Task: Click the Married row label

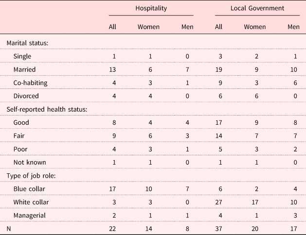Action: click(25, 69)
